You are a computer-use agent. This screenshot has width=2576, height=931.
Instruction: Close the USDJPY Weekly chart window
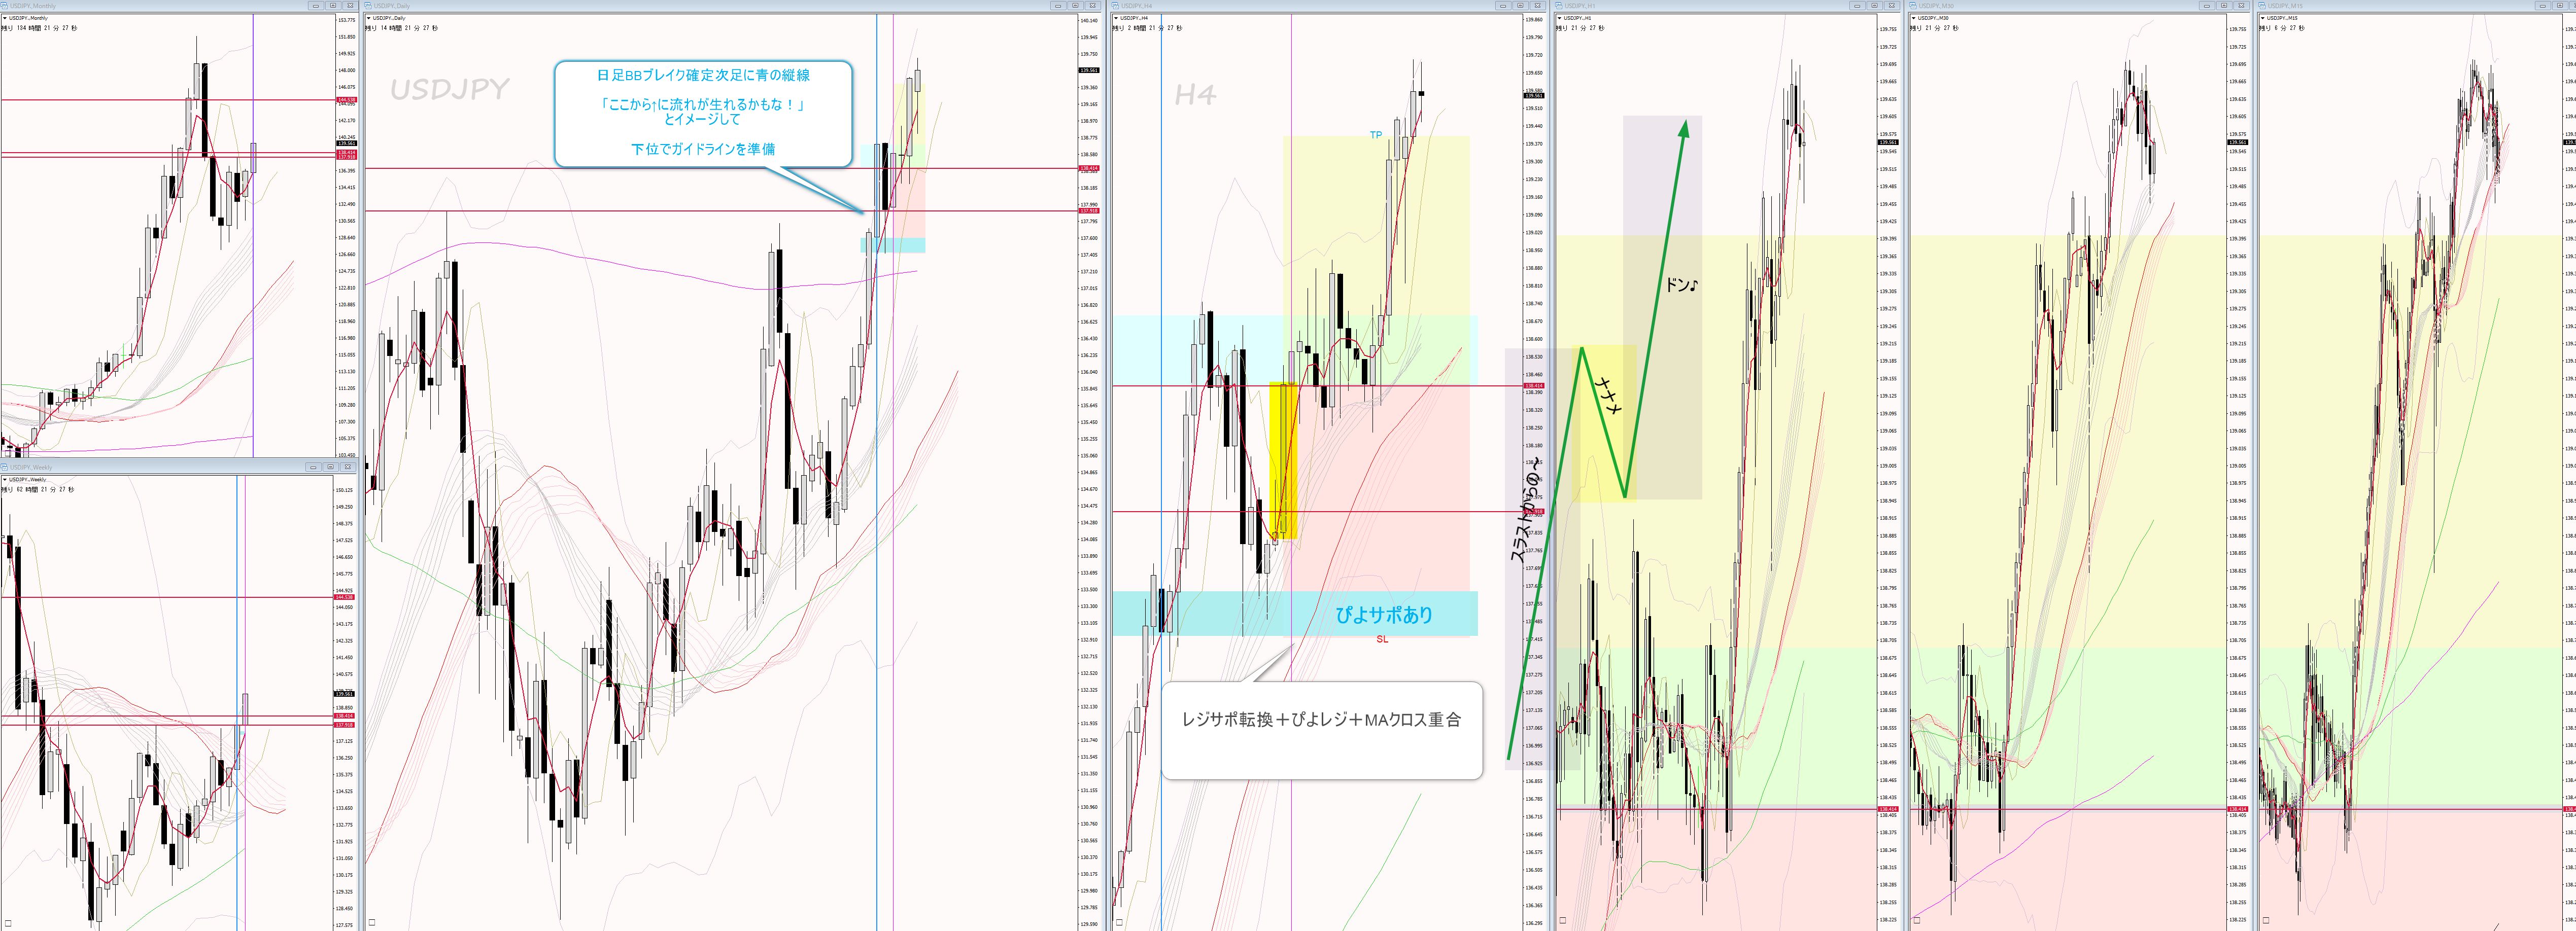(347, 468)
